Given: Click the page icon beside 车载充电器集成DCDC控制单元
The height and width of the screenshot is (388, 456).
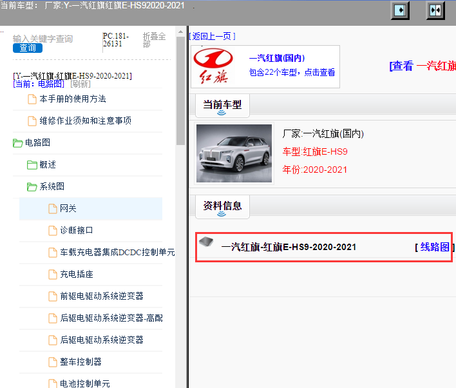Looking at the screenshot, I should (x=53, y=253).
